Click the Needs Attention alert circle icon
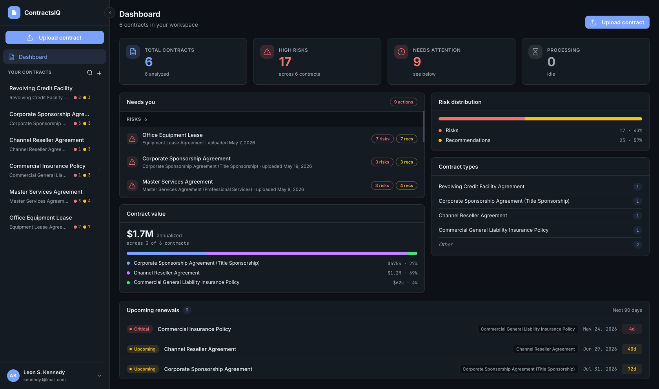Screen dimensions: 659x389 (x=401, y=52)
